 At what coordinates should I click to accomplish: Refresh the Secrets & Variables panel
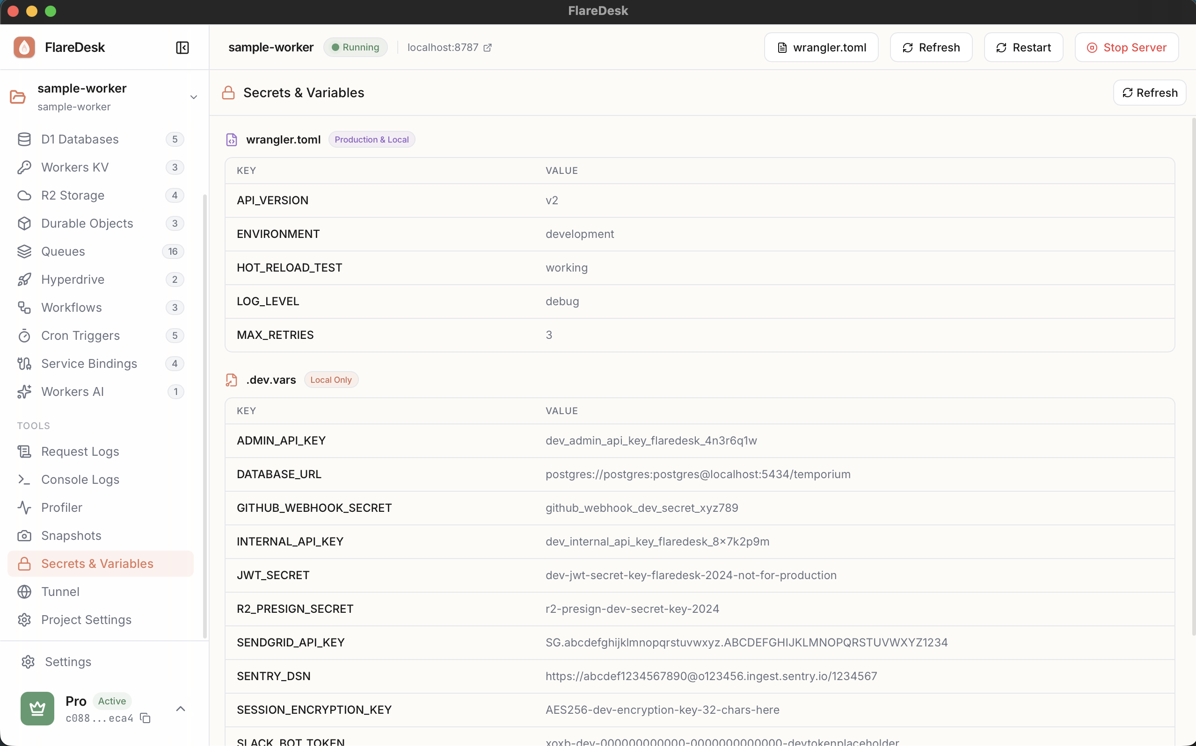(1149, 92)
